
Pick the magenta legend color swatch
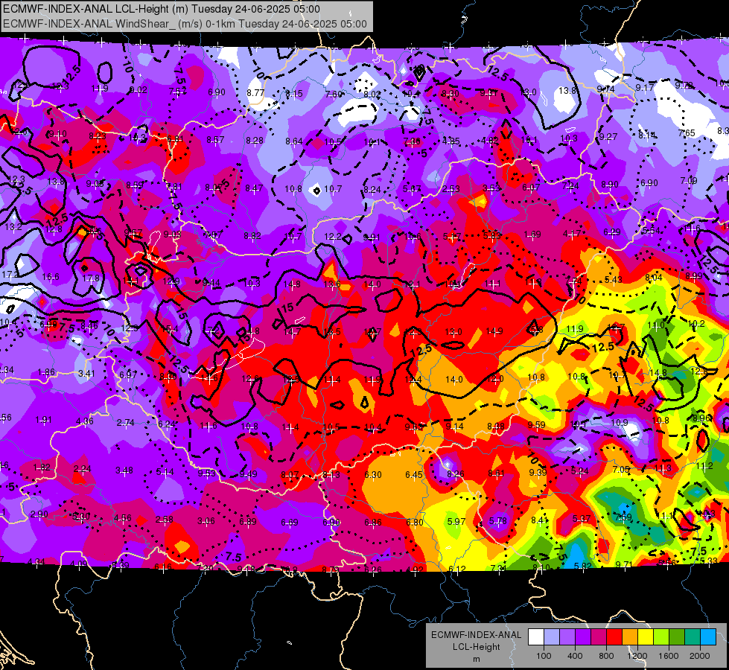coord(599,637)
